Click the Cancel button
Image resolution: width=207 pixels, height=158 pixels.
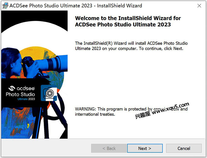[184, 148]
